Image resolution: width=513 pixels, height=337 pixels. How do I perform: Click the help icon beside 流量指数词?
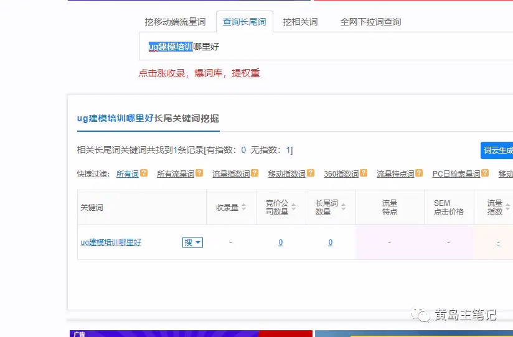click(255, 173)
